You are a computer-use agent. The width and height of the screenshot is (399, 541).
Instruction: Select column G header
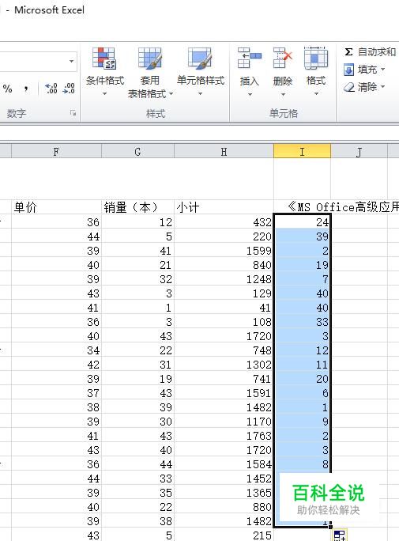137,151
